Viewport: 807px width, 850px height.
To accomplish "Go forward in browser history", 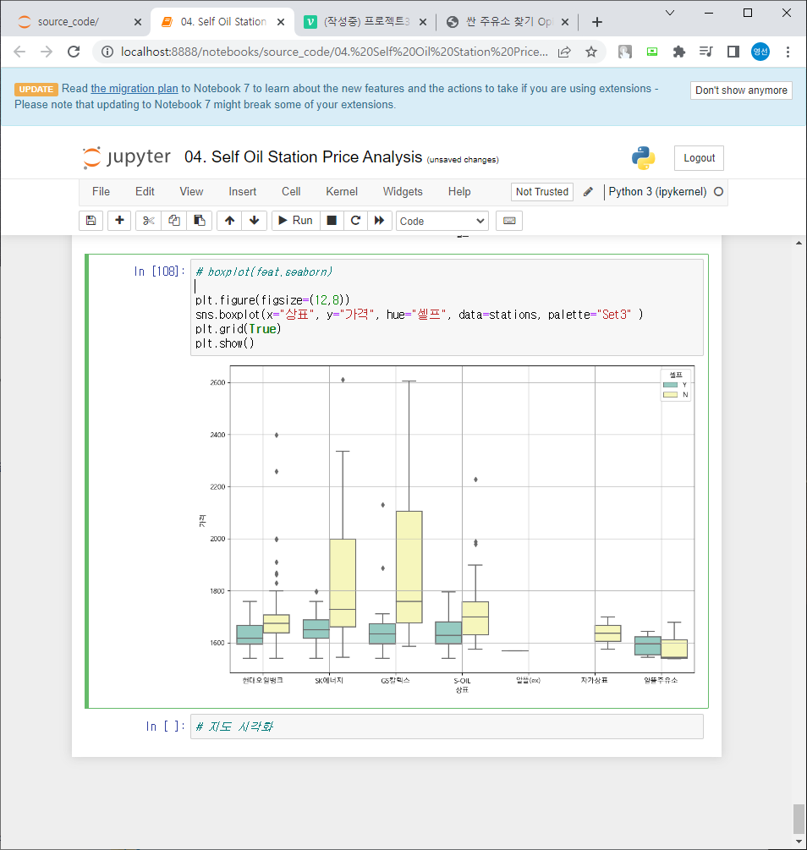I will click(47, 52).
